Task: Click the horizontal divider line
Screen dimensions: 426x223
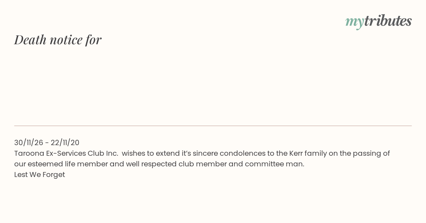Action: coord(213,126)
